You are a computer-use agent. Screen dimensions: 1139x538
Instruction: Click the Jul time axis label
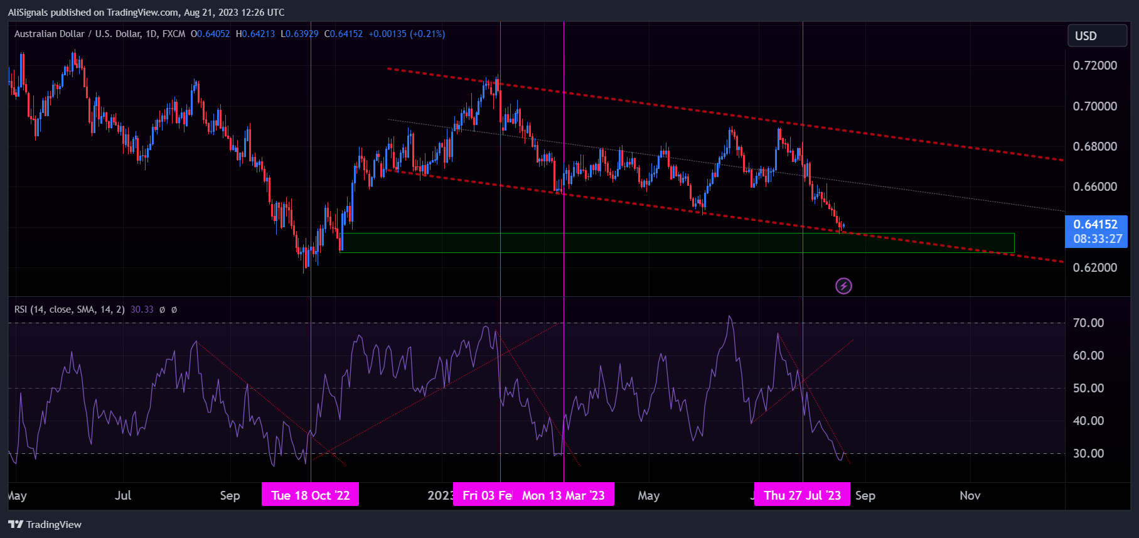123,495
